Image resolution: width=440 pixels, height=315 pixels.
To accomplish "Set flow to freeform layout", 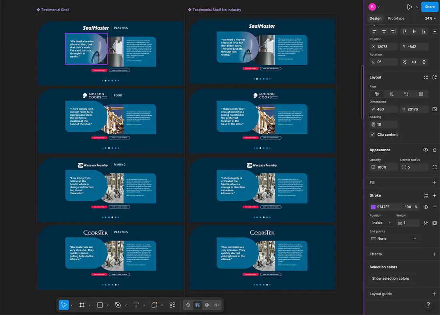I will (x=377, y=94).
